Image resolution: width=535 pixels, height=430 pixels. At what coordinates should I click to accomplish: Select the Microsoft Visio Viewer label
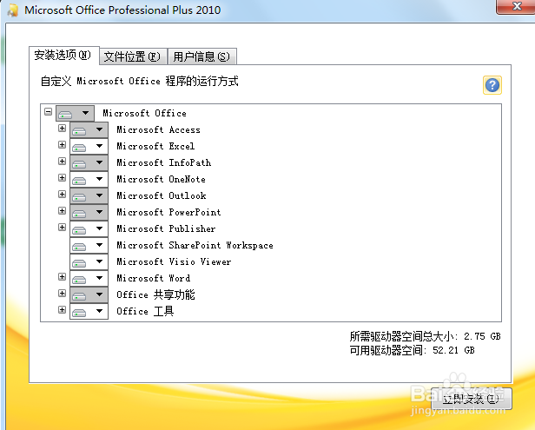174,261
